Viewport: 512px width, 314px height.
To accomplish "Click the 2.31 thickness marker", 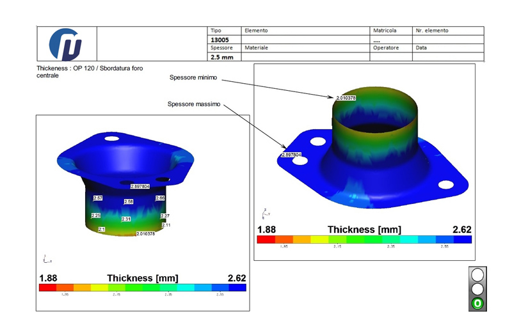I will click(126, 219).
